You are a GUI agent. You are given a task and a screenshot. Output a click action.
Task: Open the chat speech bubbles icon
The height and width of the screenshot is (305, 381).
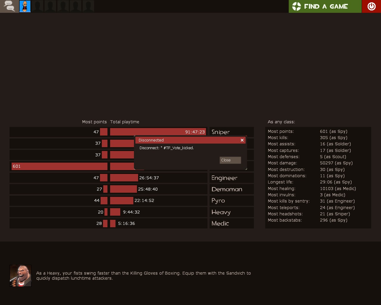(9, 6)
